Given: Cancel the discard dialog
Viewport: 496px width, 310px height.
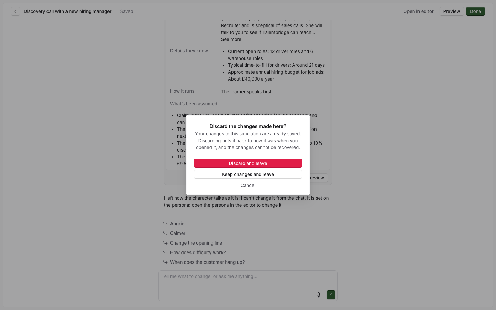Looking at the screenshot, I should coord(248,185).
